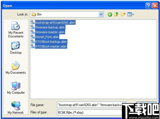
Task: Open My Network places shortcut
Action: (16, 108)
